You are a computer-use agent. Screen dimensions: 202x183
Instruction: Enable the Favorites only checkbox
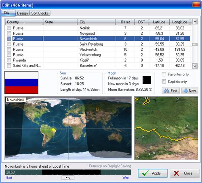[164, 74]
